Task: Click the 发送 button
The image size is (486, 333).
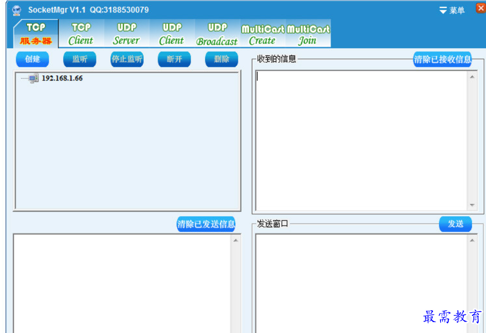Action: point(455,224)
